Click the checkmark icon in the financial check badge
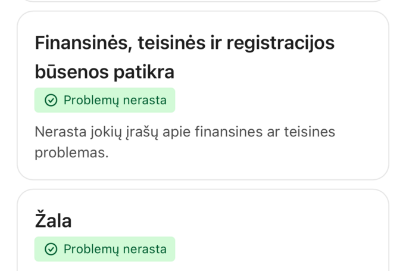This screenshot has height=271, width=406. (51, 100)
